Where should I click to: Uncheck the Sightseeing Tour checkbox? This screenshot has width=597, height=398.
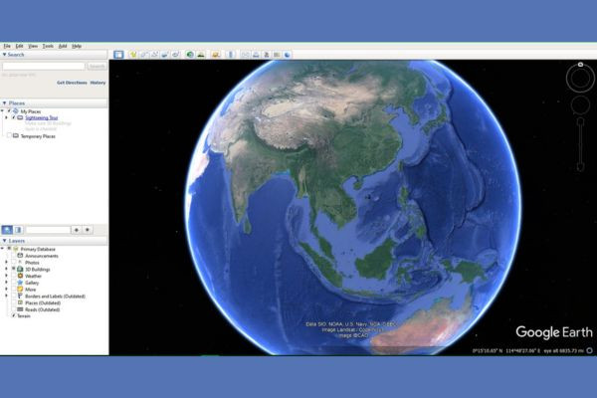point(14,117)
